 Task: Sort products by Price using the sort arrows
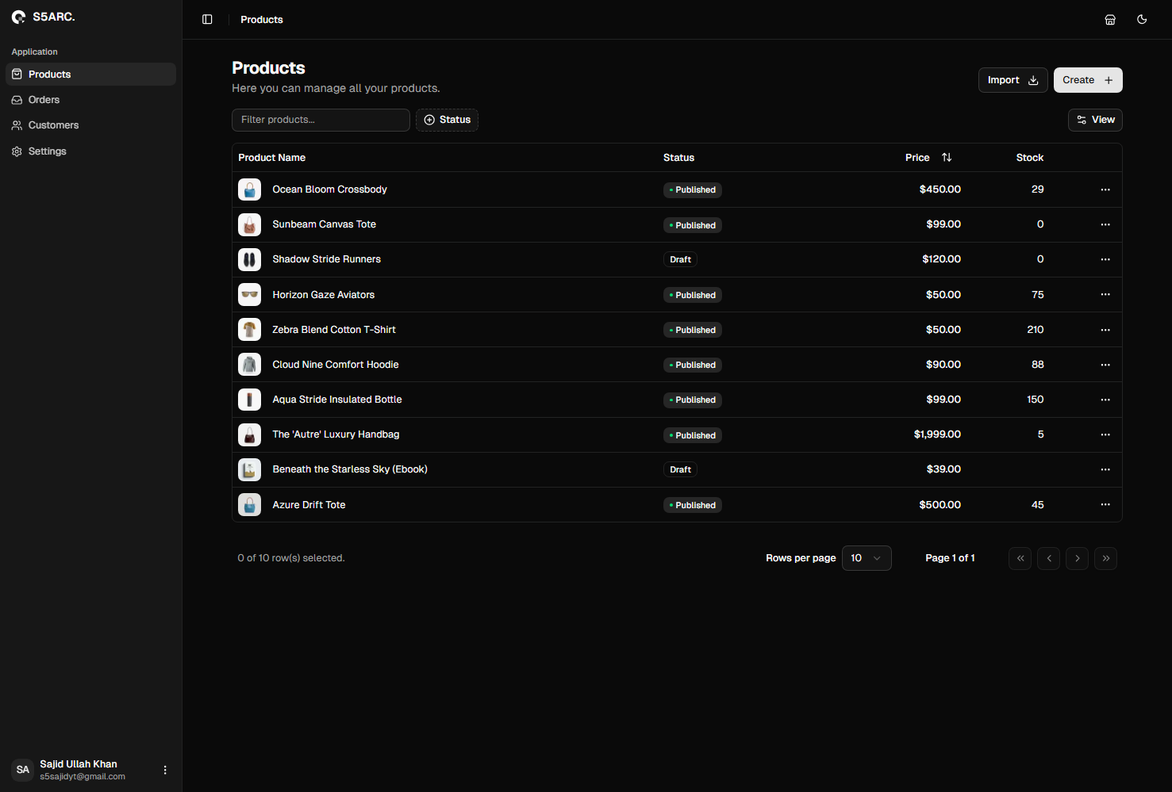point(947,157)
